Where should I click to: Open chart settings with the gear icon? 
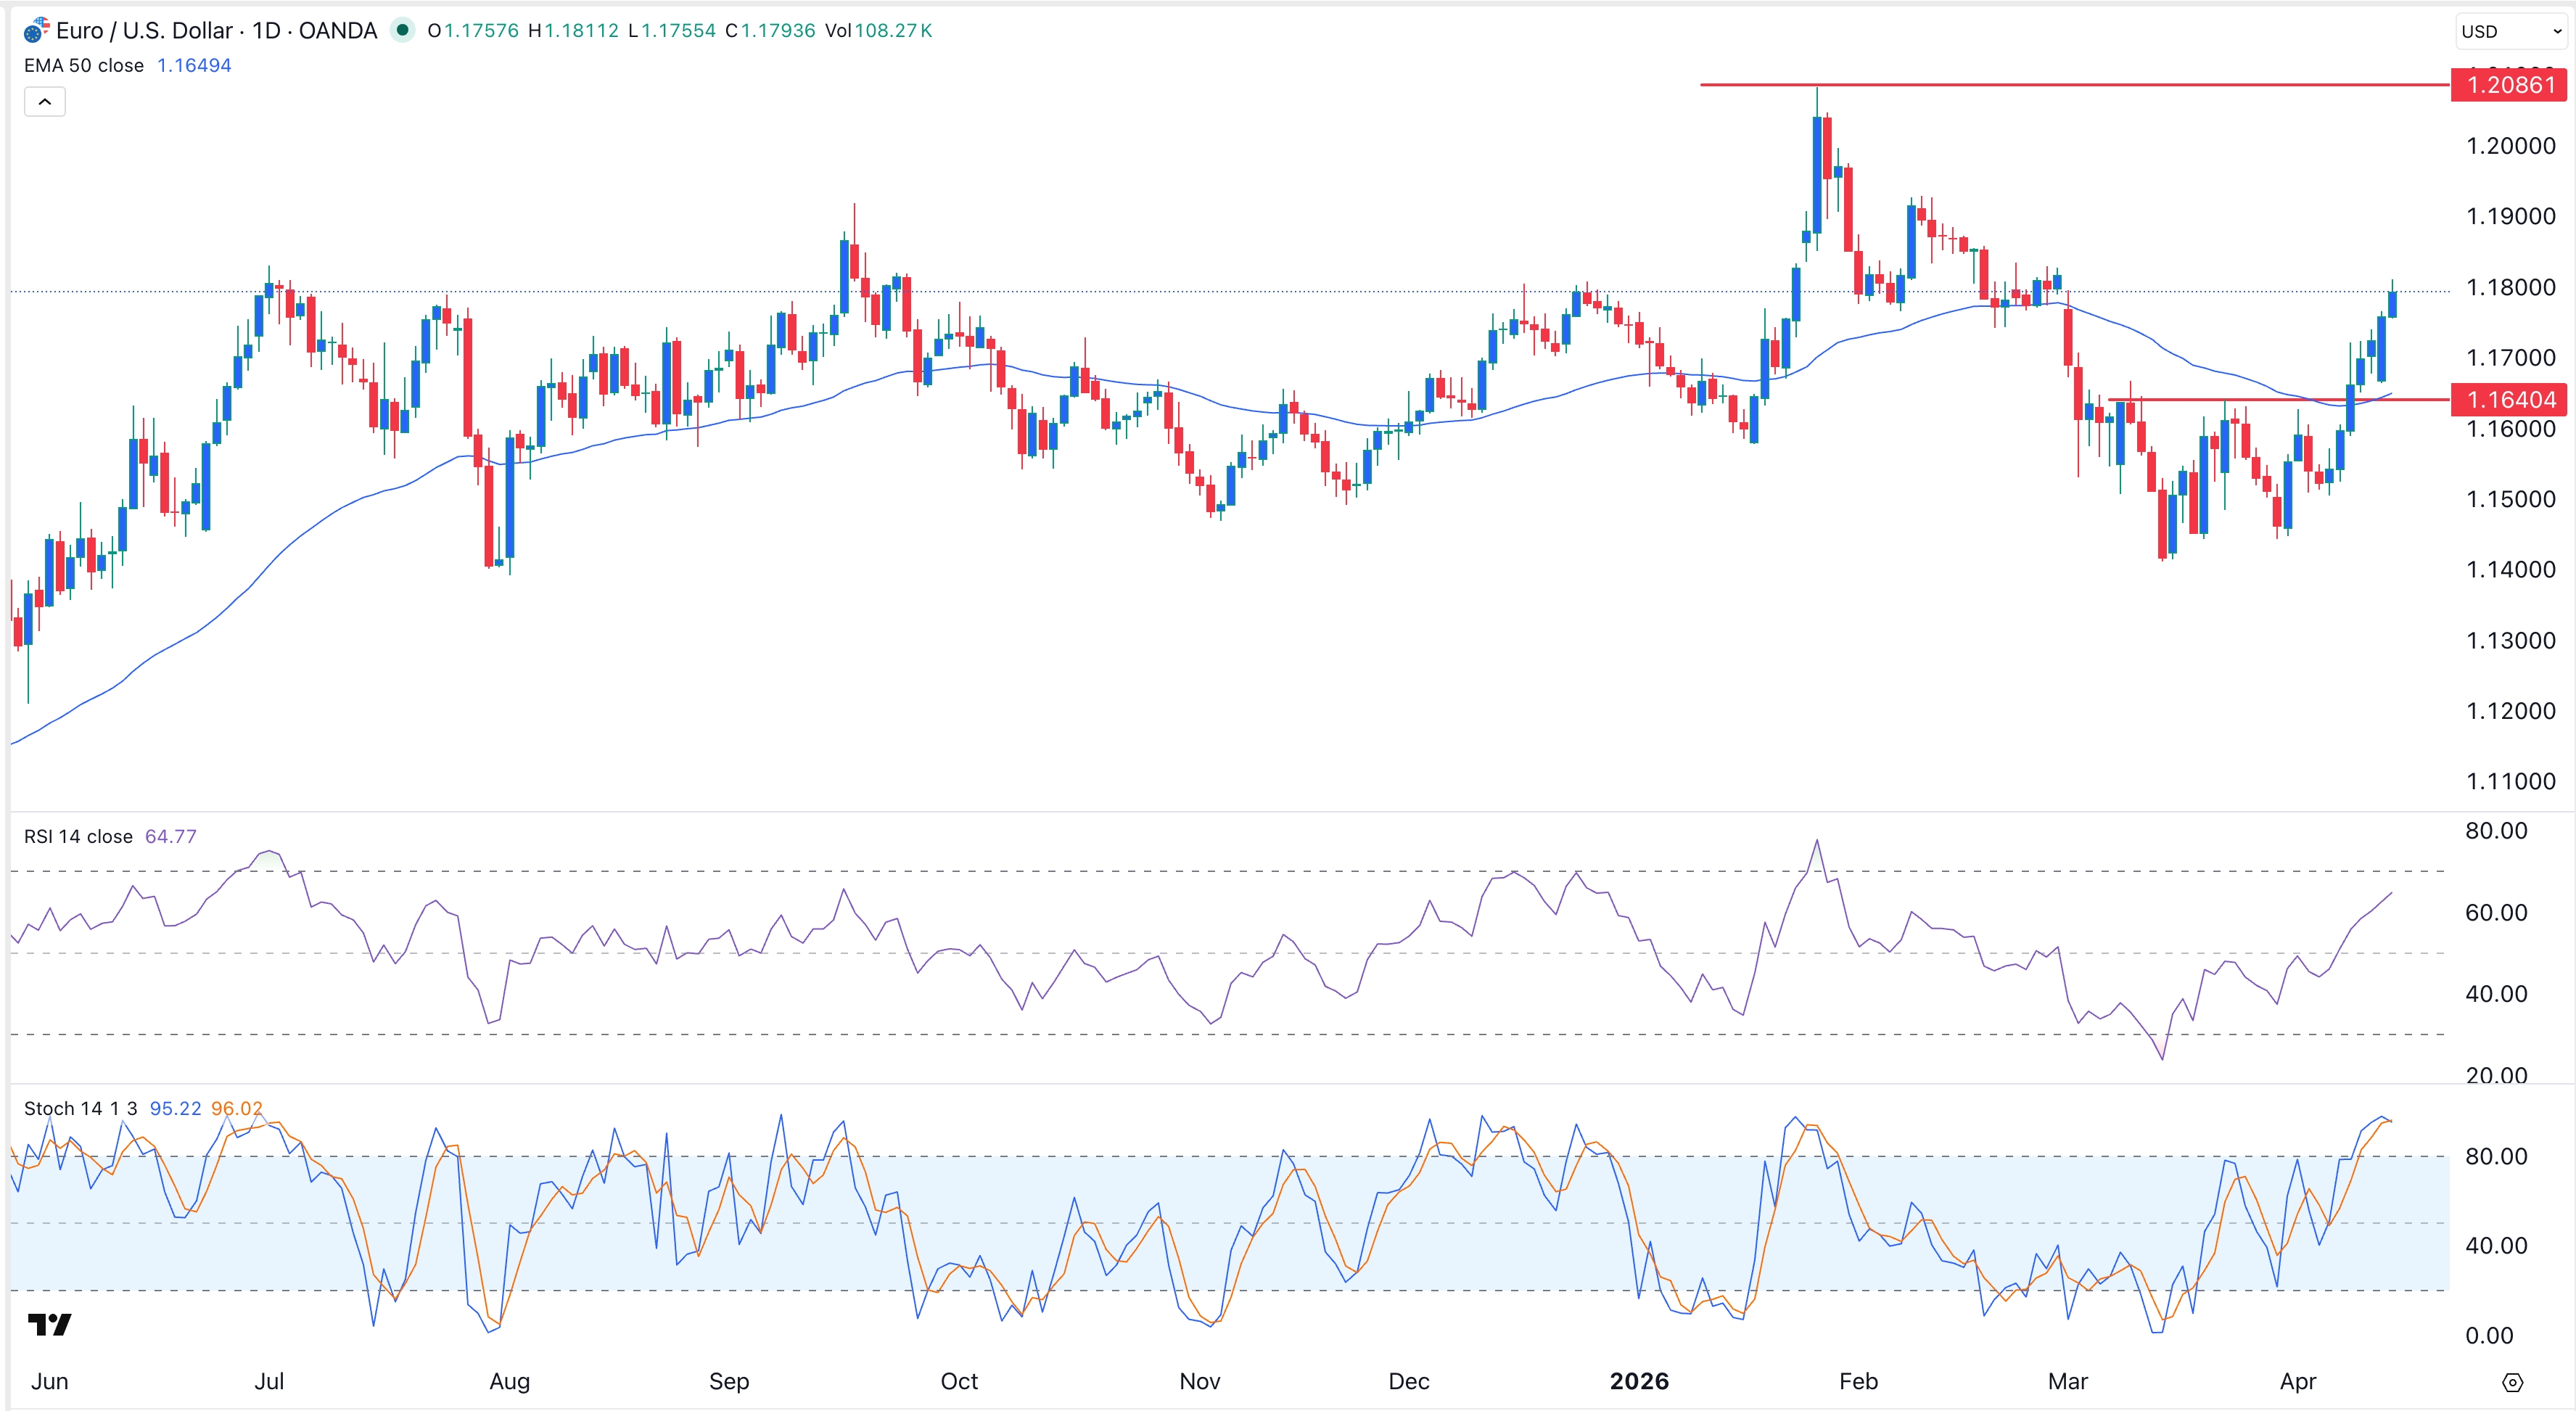[2513, 1382]
